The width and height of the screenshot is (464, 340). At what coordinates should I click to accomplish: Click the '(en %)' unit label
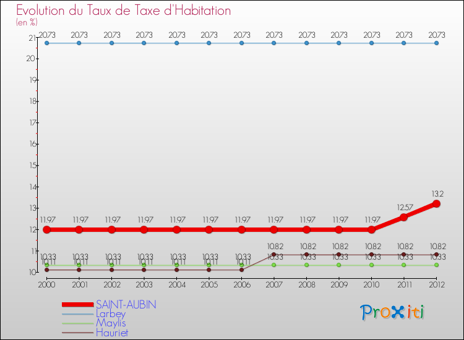point(27,22)
